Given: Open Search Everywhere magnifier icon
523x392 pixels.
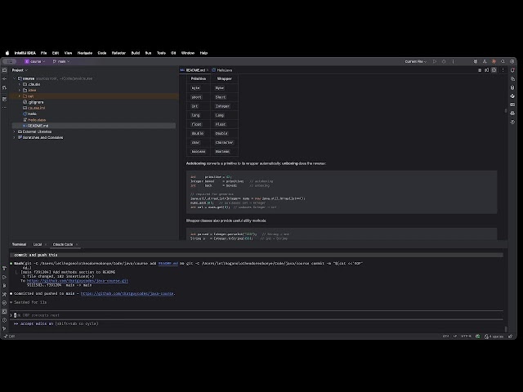Looking at the screenshot, I should click(503, 61).
